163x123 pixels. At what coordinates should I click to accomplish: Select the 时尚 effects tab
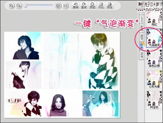tap(142, 46)
